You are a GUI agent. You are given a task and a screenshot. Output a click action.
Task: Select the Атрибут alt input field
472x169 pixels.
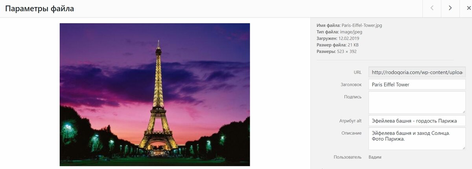click(x=417, y=121)
